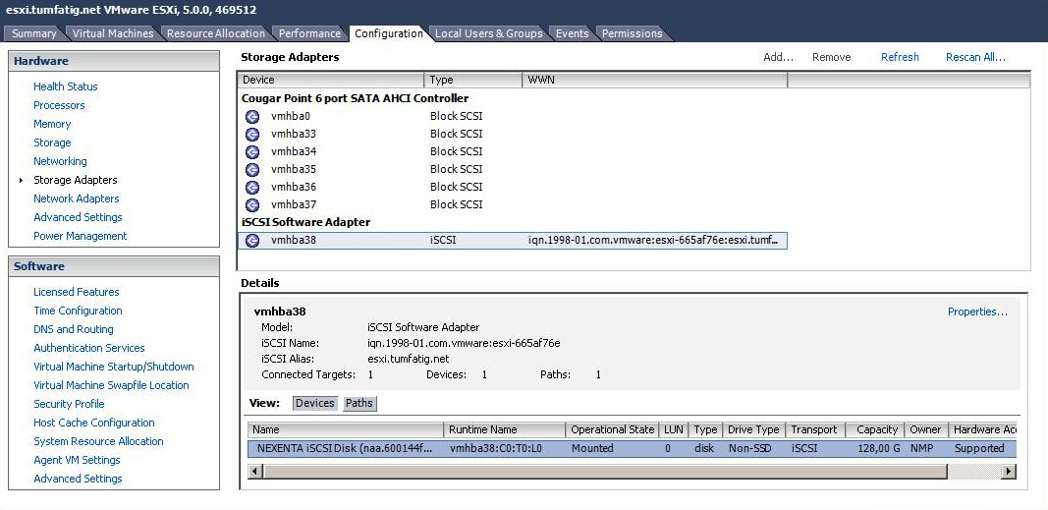
Task: Open Authentication Services
Action: [x=89, y=348]
